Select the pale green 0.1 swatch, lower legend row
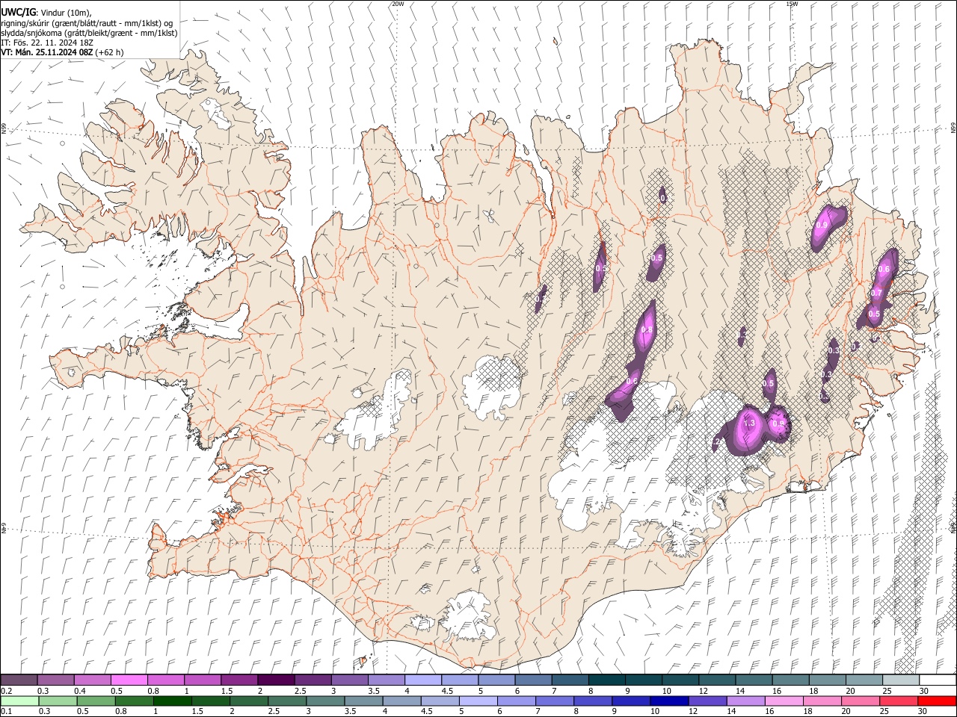Screen dimensions: 957x717 tap(19, 701)
